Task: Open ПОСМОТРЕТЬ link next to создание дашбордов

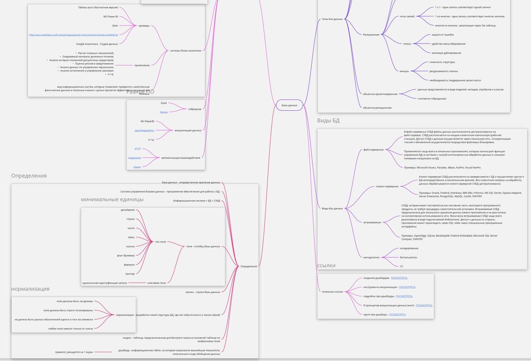Action: pos(399,278)
